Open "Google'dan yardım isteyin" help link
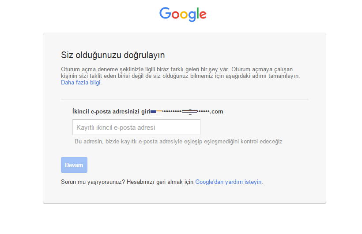362x234 pixels. tap(228, 182)
